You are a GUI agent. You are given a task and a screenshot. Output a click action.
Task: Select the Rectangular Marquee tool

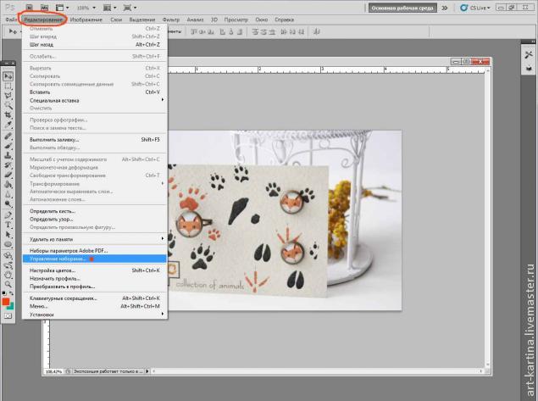[x=8, y=86]
